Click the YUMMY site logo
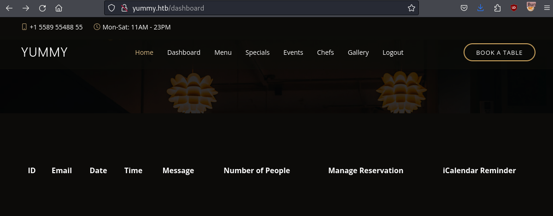Image resolution: width=553 pixels, height=216 pixels. coord(44,53)
